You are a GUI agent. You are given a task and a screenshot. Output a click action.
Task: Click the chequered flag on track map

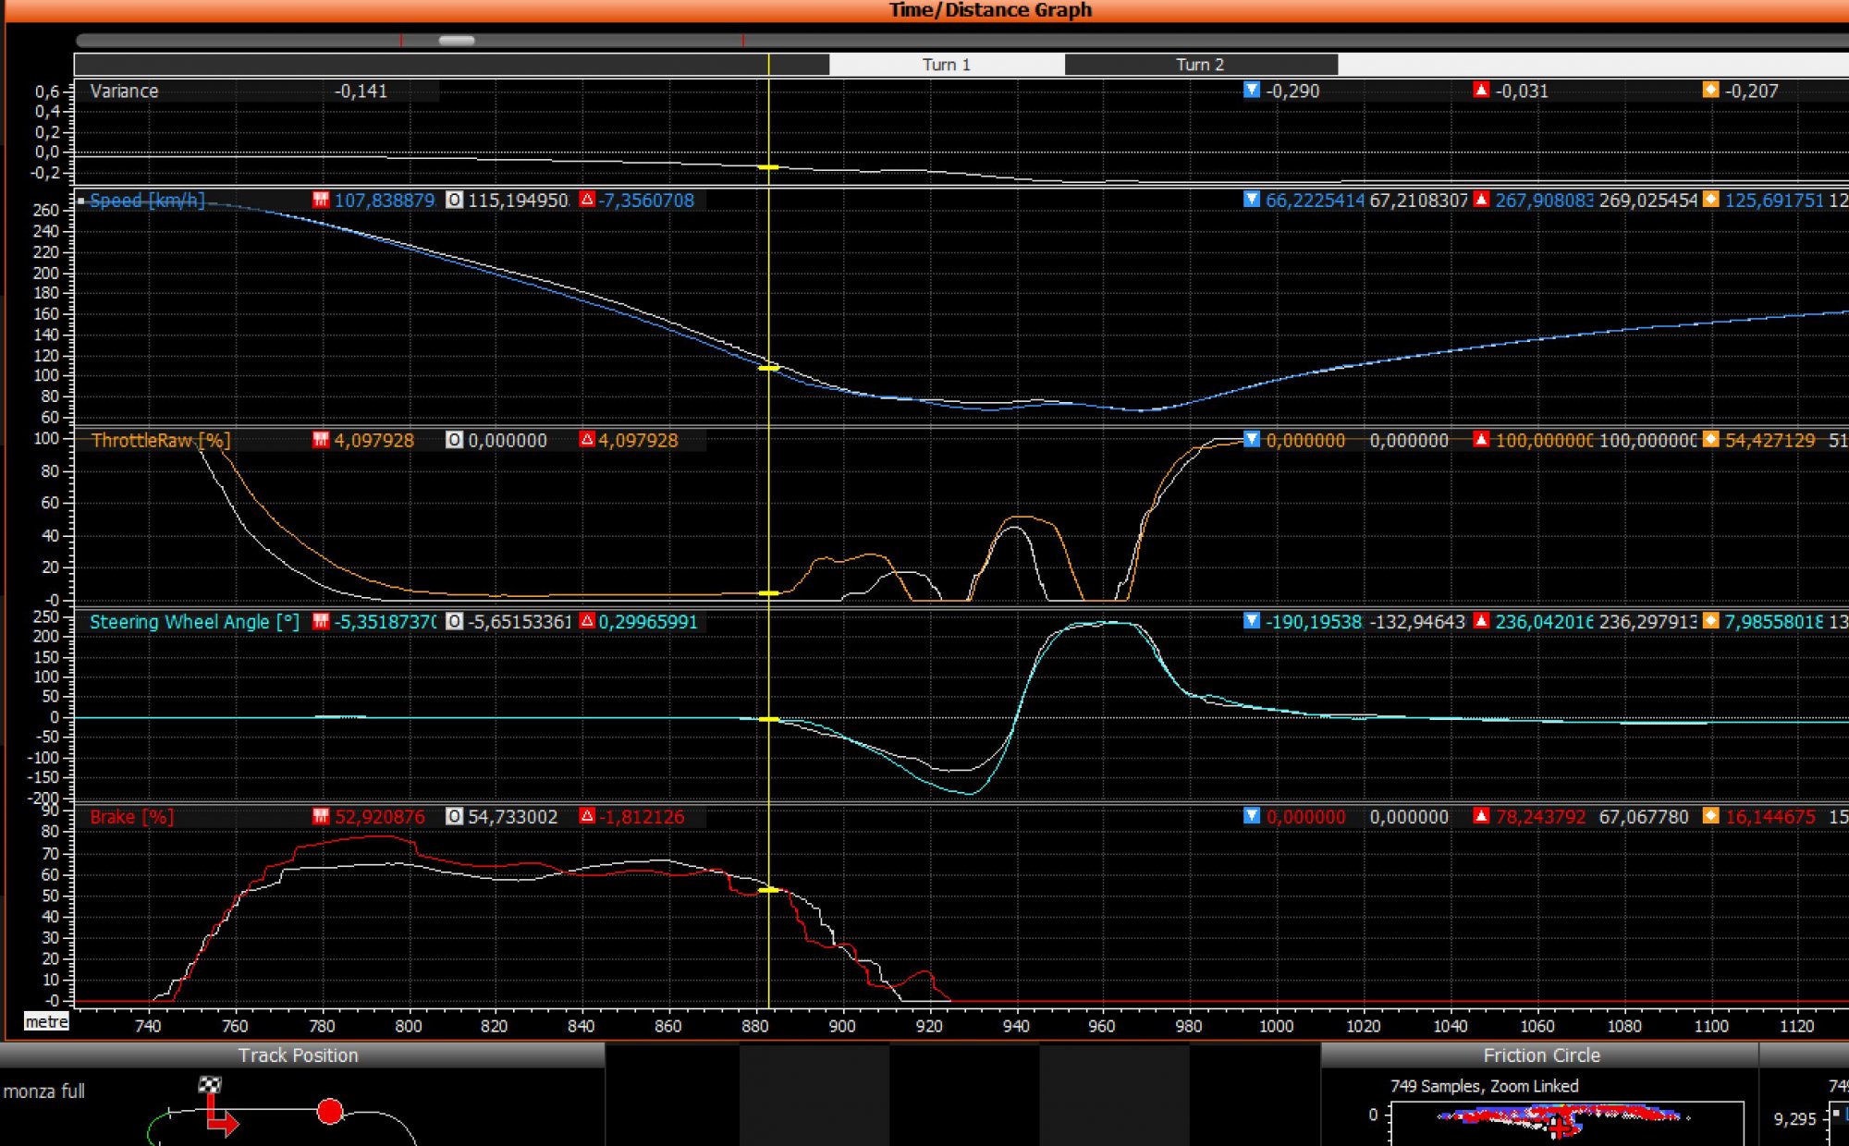coord(211,1084)
